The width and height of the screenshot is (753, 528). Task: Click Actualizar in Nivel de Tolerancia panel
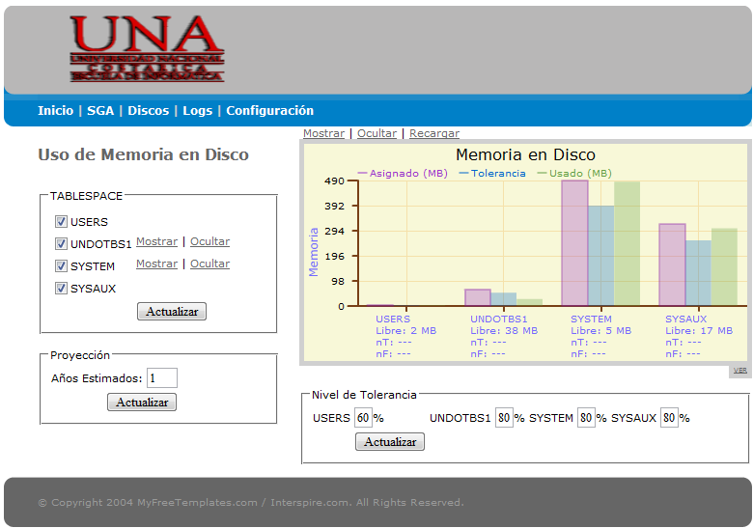point(390,441)
